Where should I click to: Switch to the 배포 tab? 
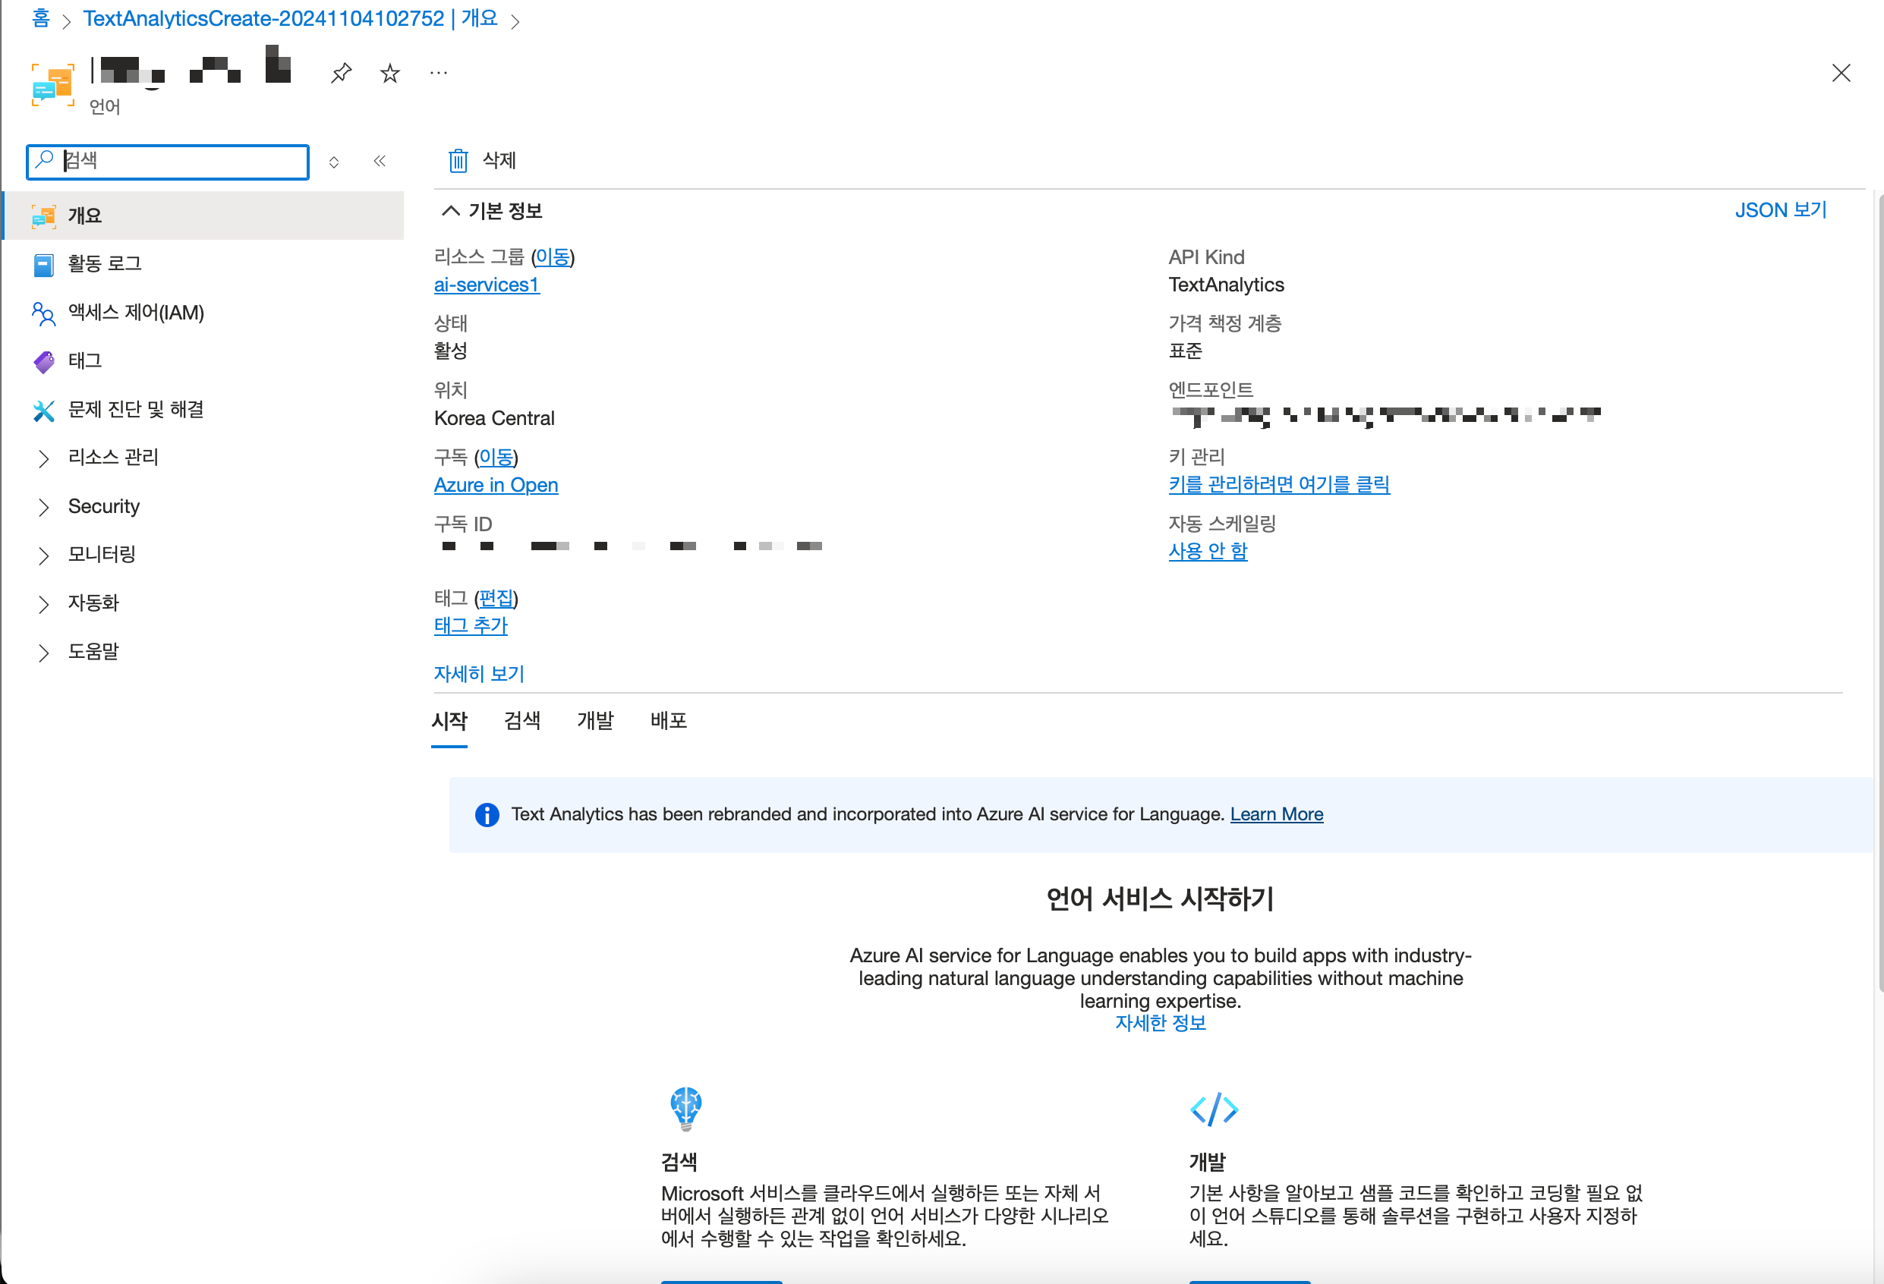pyautogui.click(x=669, y=720)
